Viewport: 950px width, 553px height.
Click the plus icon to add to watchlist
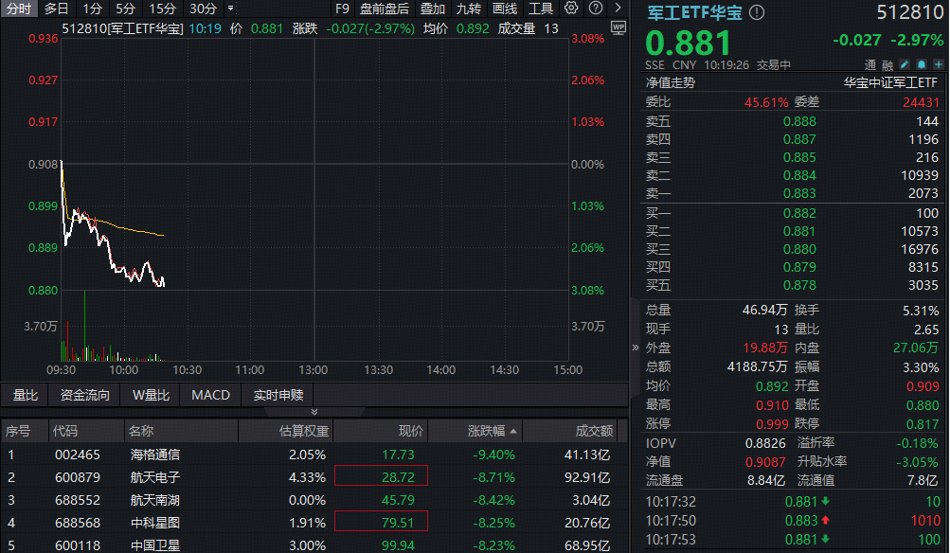coord(938,63)
